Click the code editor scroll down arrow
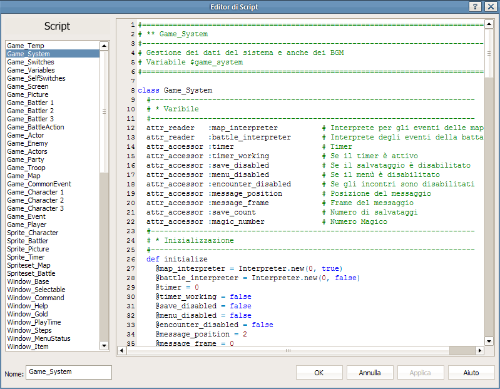This screenshot has width=500, height=389. point(489,341)
